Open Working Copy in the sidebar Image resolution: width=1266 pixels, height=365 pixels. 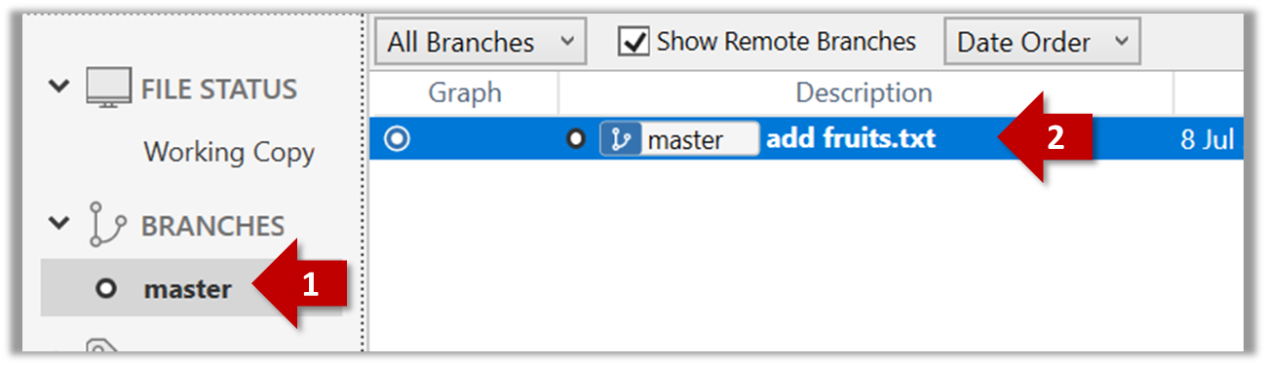[x=229, y=153]
